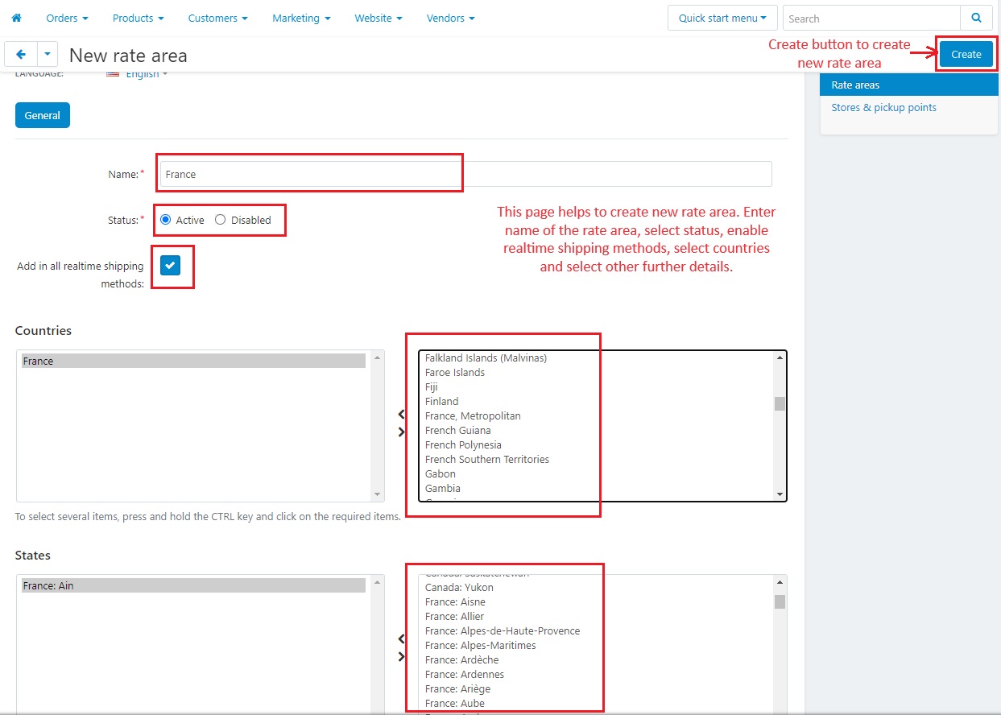
Task: Move state right with arrow in States
Action: pos(401,657)
